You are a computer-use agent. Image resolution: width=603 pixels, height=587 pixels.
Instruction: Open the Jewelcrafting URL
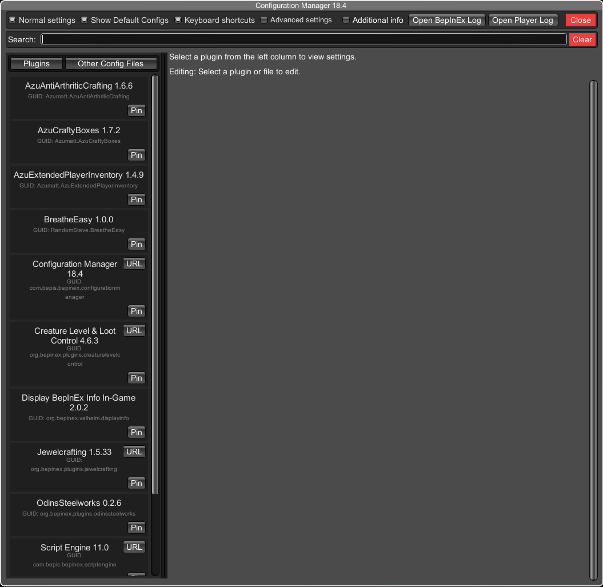tap(134, 452)
